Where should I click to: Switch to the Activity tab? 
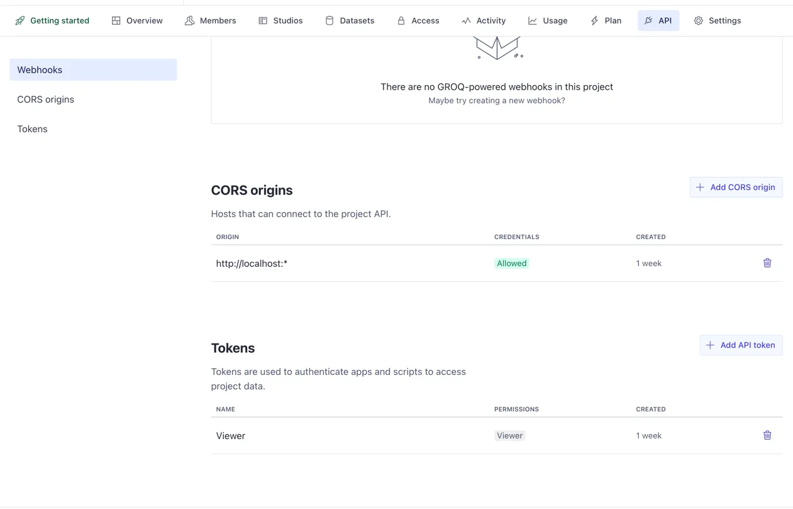(483, 21)
